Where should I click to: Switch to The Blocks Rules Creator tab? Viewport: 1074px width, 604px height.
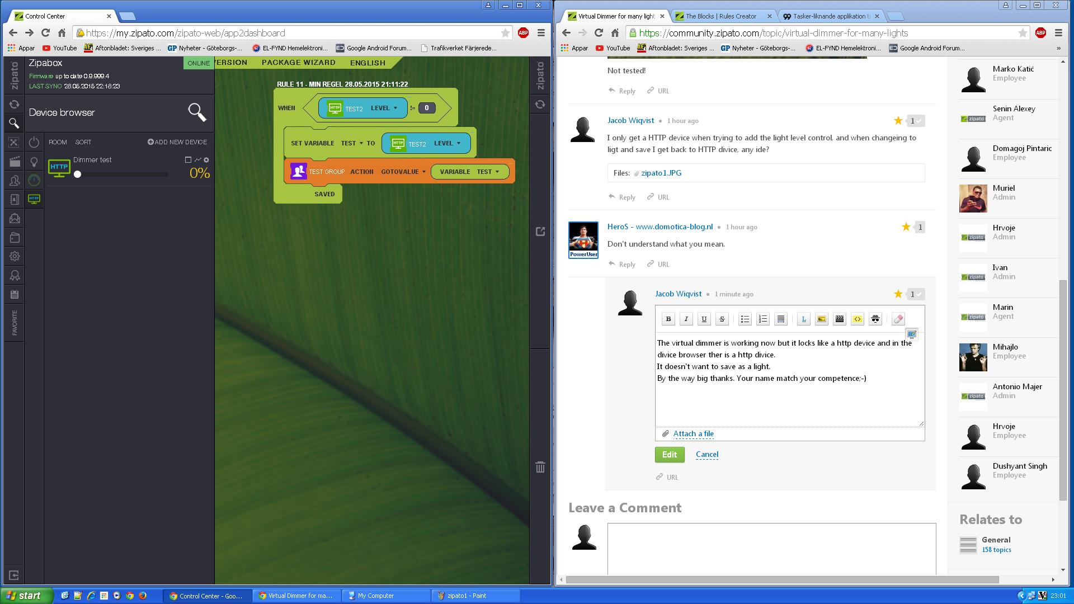[x=720, y=16]
